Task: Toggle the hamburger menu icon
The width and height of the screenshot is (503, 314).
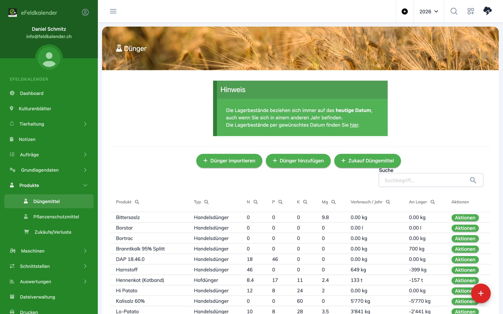Action: coord(113,11)
